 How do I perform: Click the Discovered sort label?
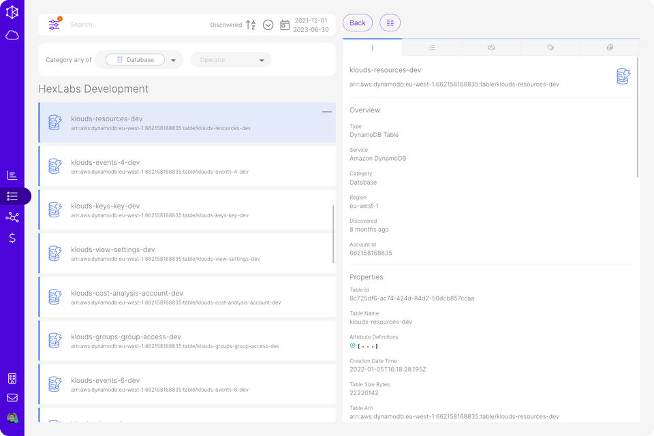(226, 25)
